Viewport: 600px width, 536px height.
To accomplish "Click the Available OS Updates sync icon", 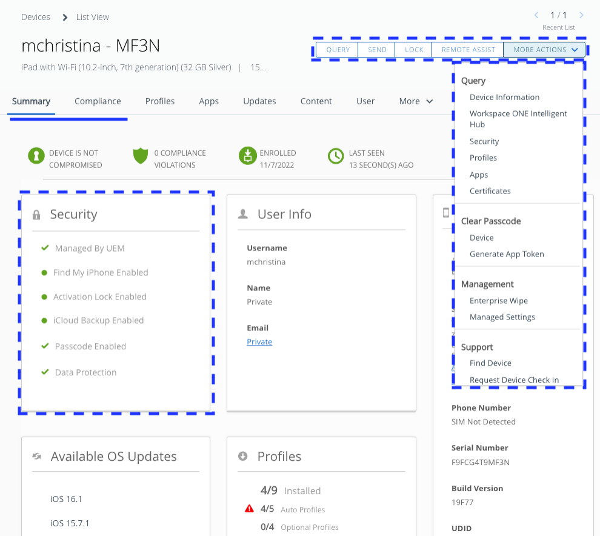I will tap(37, 455).
